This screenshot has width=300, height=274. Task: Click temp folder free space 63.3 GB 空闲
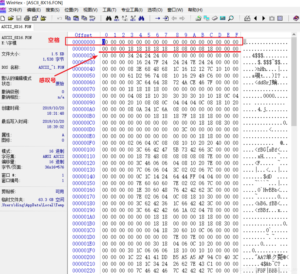[x=51, y=200]
